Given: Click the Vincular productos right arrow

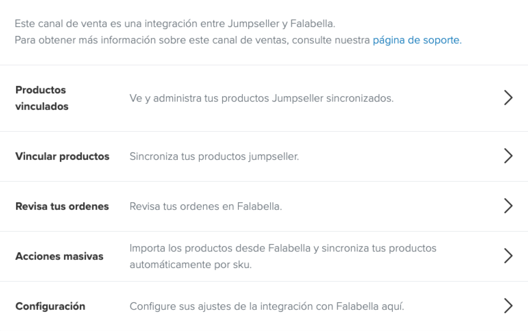Looking at the screenshot, I should tap(508, 156).
